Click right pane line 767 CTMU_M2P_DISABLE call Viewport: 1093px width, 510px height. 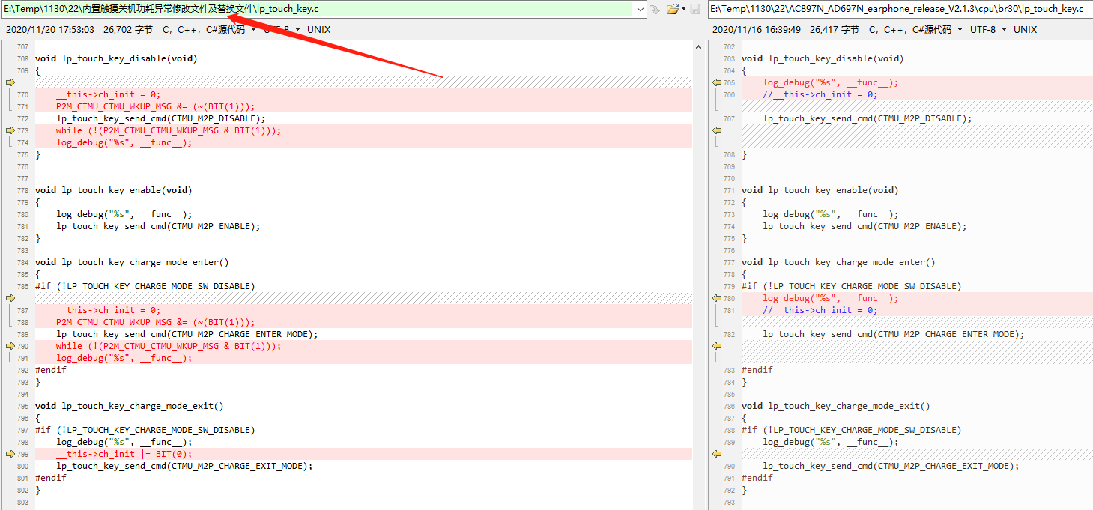pos(867,118)
